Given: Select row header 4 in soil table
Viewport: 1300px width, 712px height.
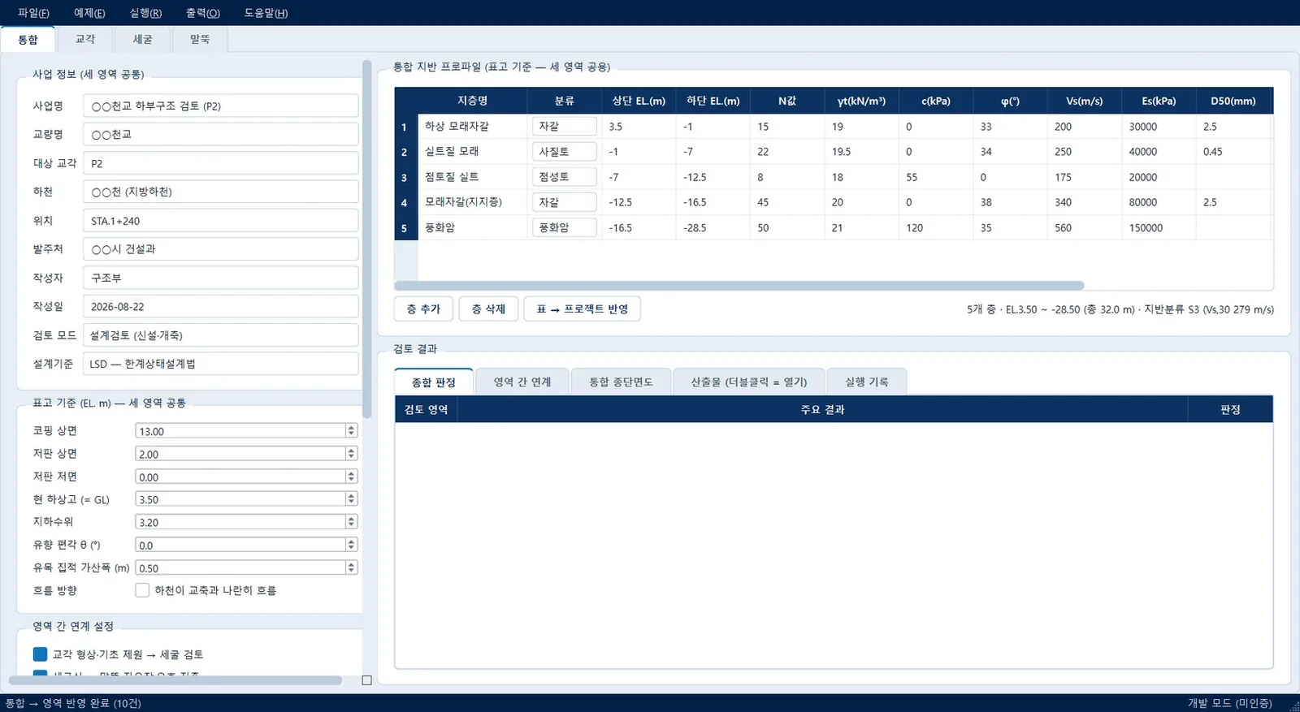Looking at the screenshot, I should coord(405,202).
